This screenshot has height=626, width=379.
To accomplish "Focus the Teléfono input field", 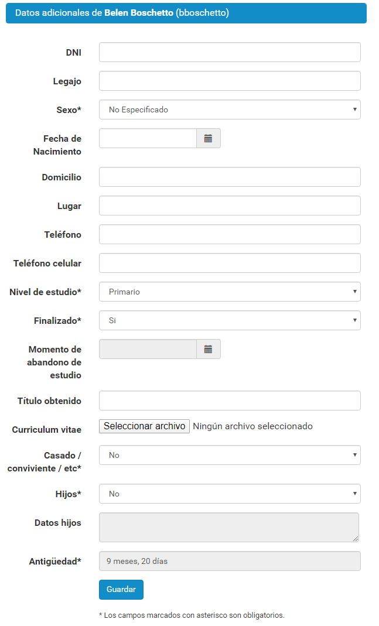I will tap(230, 234).
